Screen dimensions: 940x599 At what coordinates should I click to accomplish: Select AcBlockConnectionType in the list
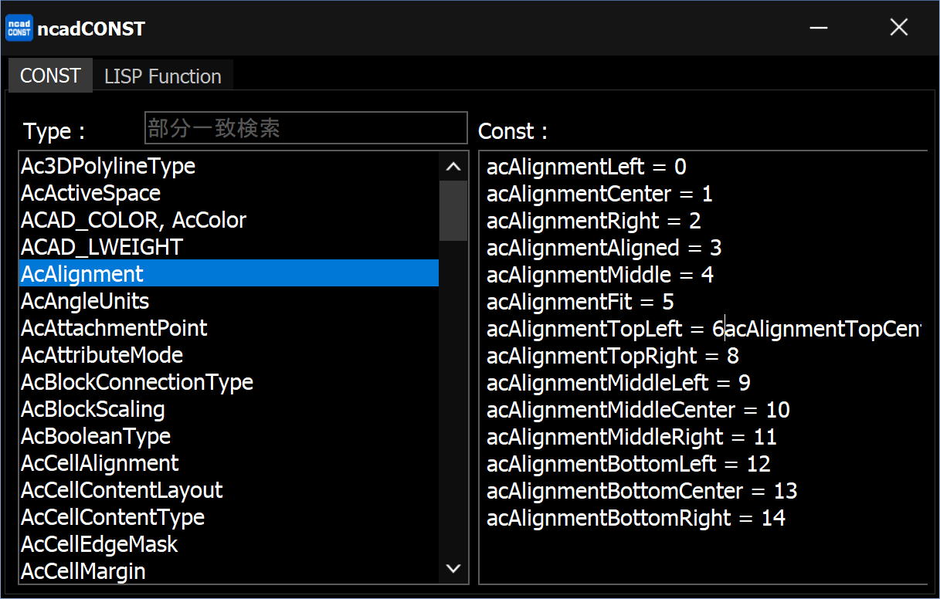[x=229, y=382]
